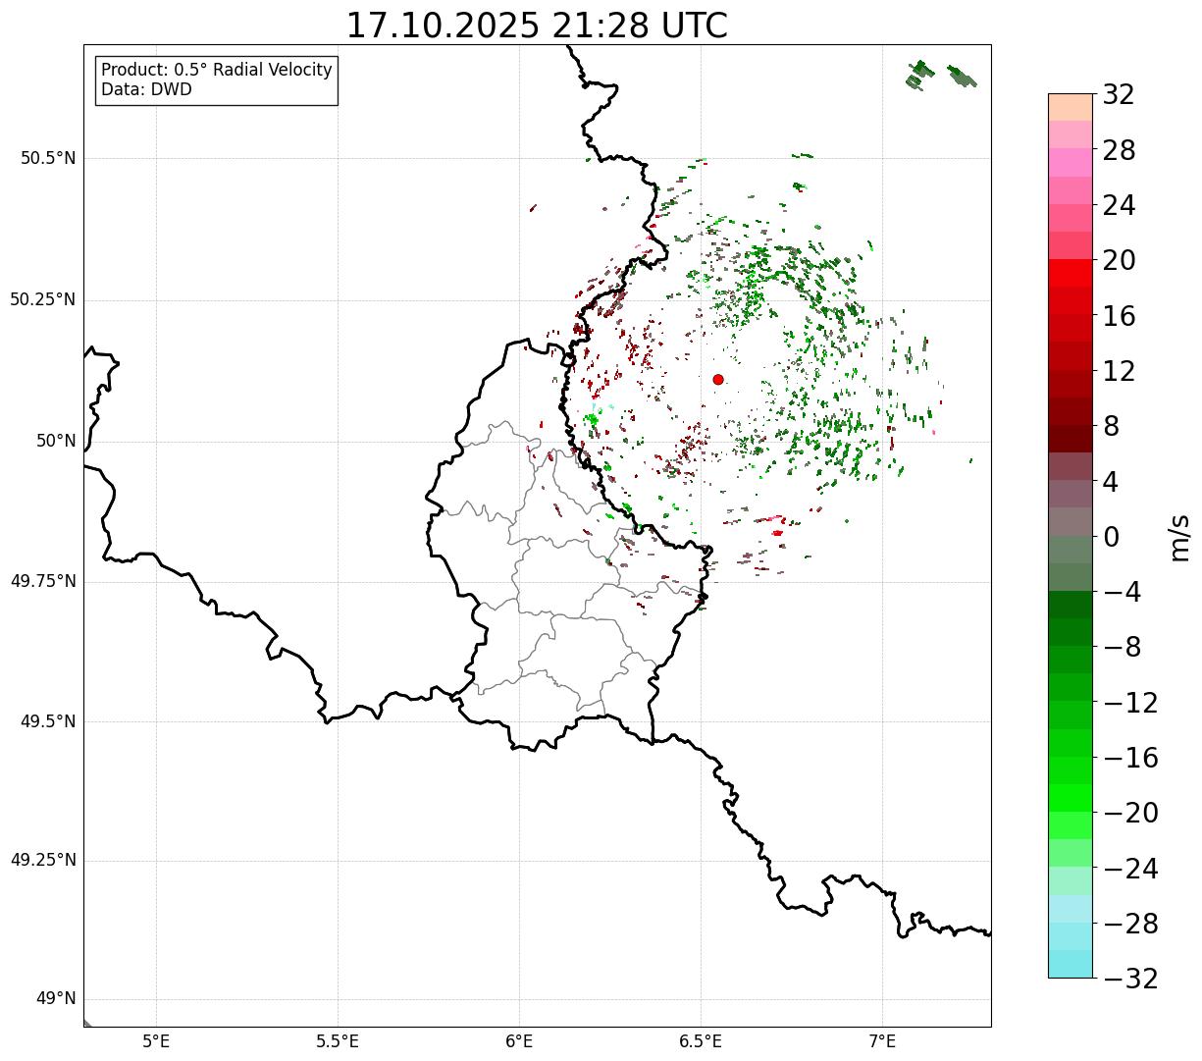Click the 5.5°E longitude label
The image size is (1202, 1061).
[x=338, y=1040]
